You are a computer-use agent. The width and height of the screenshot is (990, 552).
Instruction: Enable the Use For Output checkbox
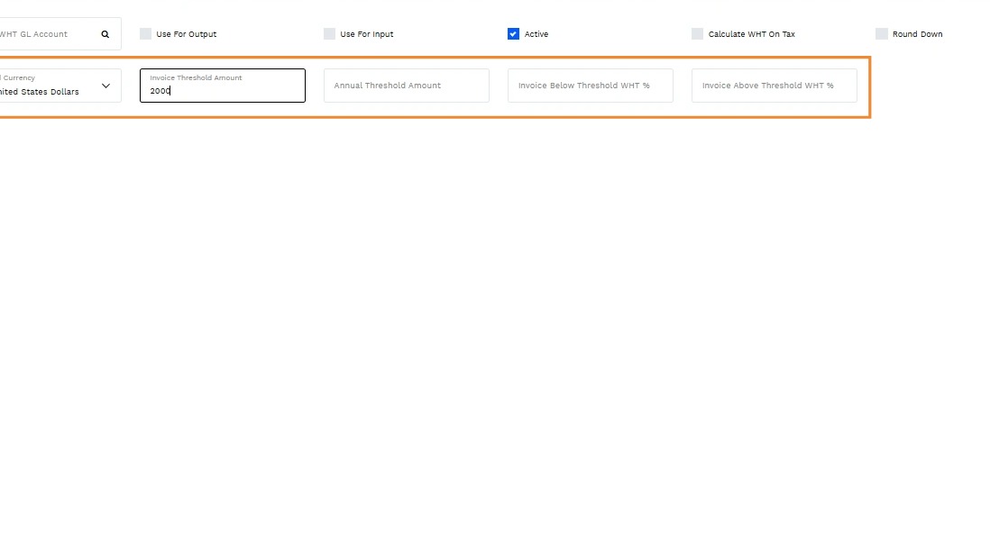146,34
